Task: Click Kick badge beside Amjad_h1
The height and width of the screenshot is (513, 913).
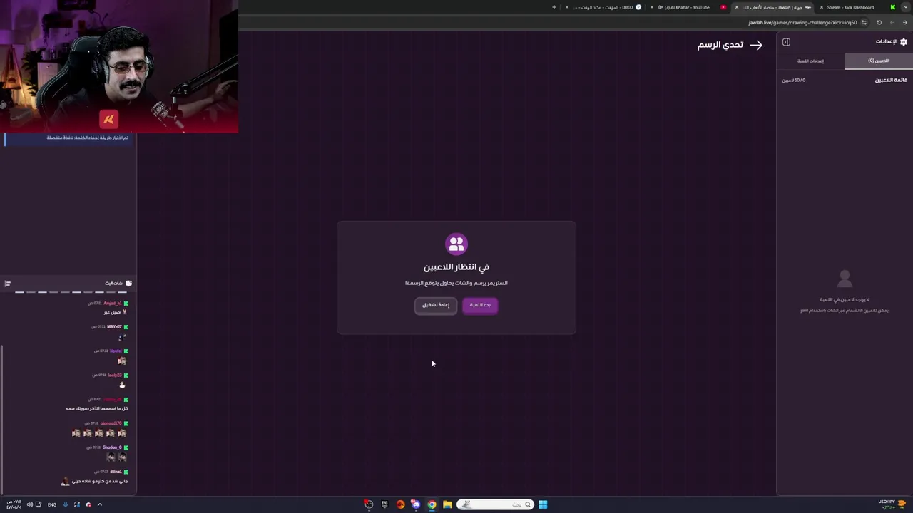Action: [126, 304]
